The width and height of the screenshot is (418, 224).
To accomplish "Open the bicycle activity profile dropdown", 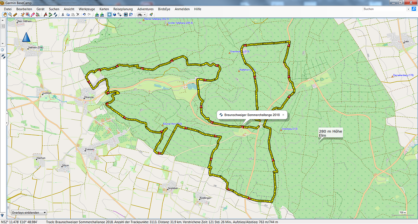I will point(141,15).
